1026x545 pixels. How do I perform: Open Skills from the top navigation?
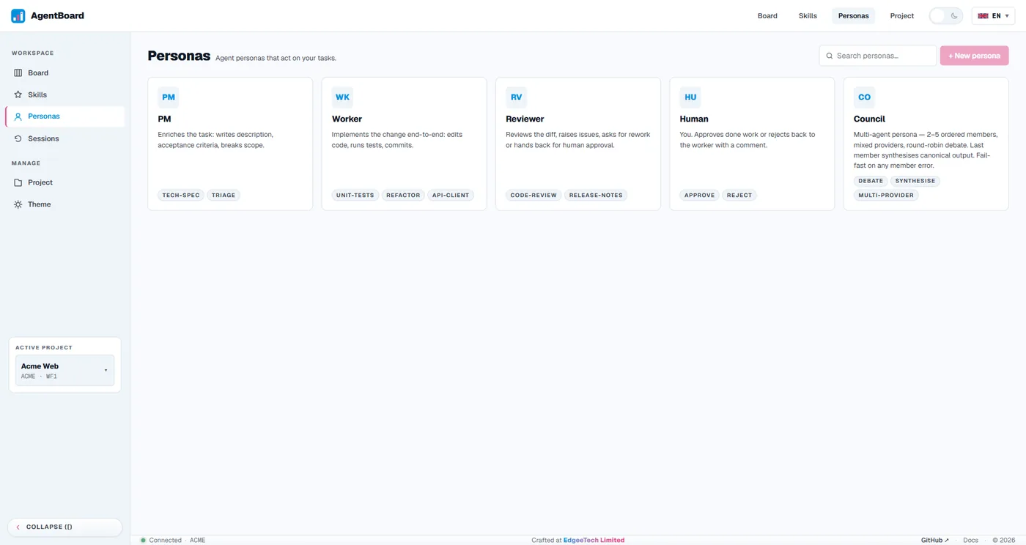click(x=808, y=15)
